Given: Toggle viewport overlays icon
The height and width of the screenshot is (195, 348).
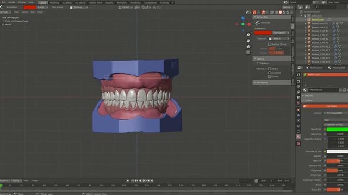Looking at the screenshot, I should tap(263, 12).
